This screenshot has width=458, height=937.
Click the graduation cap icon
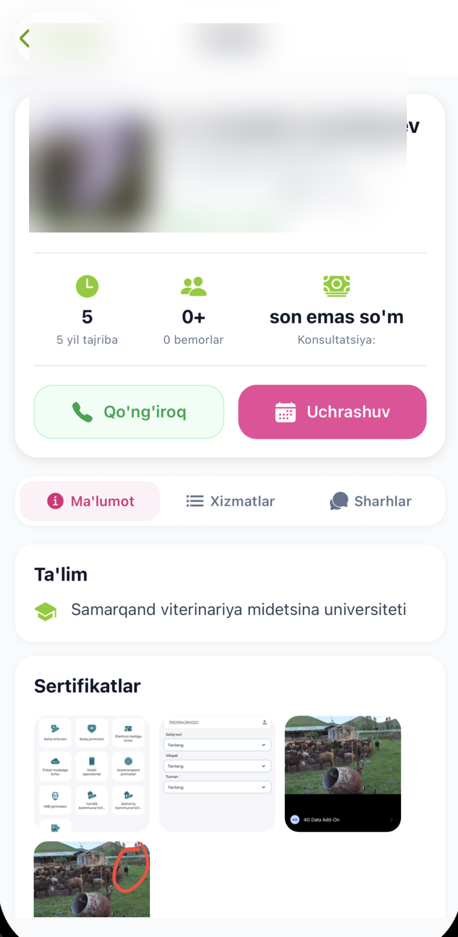coord(45,611)
